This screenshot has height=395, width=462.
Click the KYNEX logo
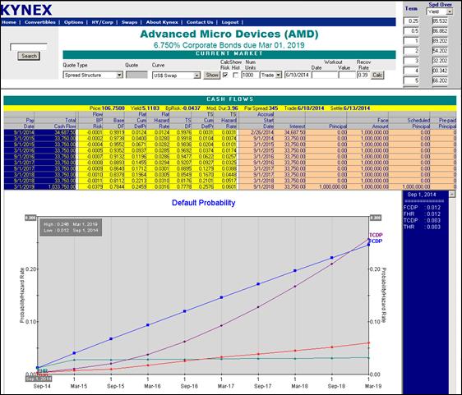pyautogui.click(x=26, y=10)
